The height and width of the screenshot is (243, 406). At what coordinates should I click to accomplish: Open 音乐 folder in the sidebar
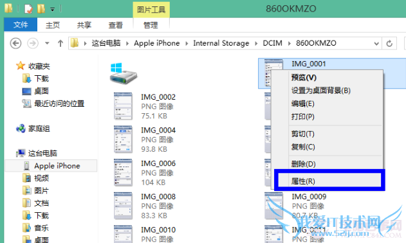[x=41, y=228]
